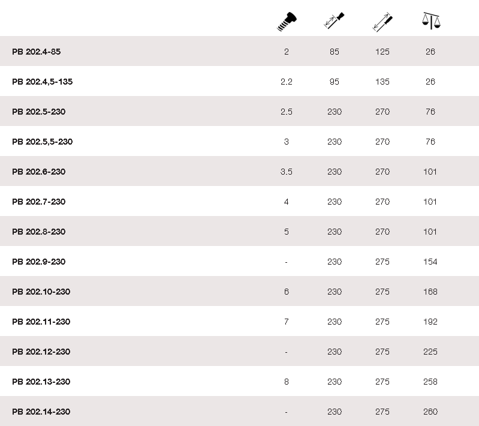Select product PB 202.8-230
This screenshot has width=479, height=426.
tap(39, 232)
